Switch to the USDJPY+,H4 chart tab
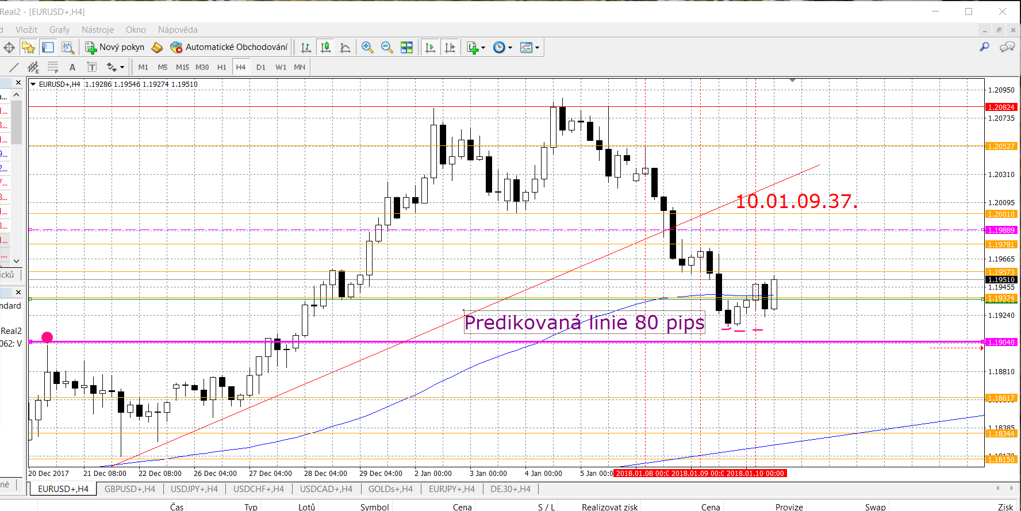The height and width of the screenshot is (511, 1021). [194, 489]
